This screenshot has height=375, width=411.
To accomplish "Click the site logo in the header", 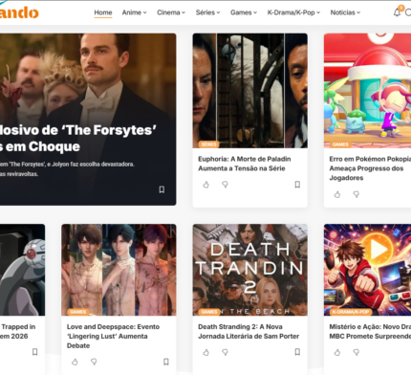I will tap(19, 12).
